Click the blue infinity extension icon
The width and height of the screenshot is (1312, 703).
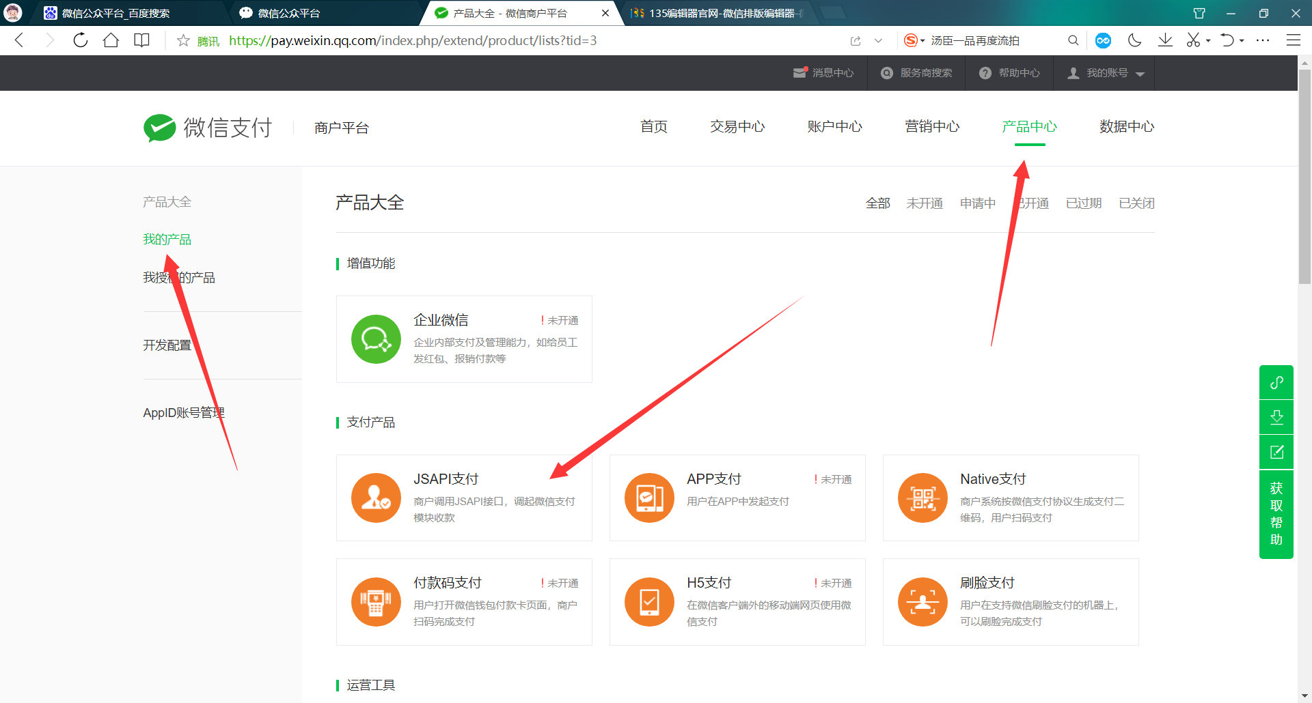(1103, 40)
